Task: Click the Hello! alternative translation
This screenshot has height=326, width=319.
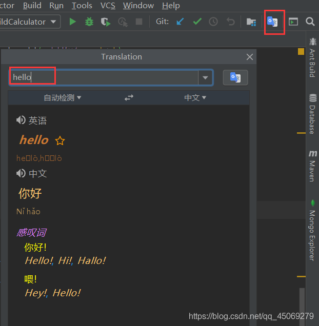Action: (x=38, y=260)
